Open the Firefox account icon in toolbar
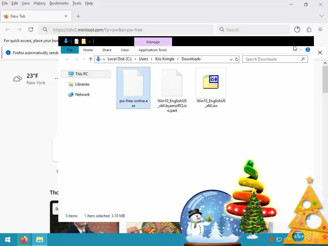 click(297, 30)
